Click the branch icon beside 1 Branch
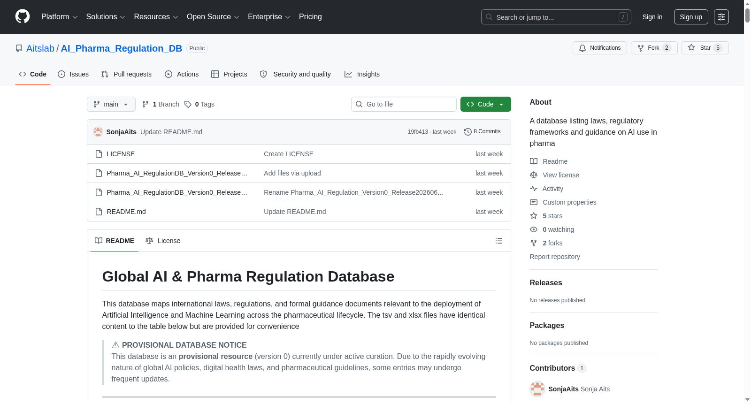 click(x=146, y=104)
